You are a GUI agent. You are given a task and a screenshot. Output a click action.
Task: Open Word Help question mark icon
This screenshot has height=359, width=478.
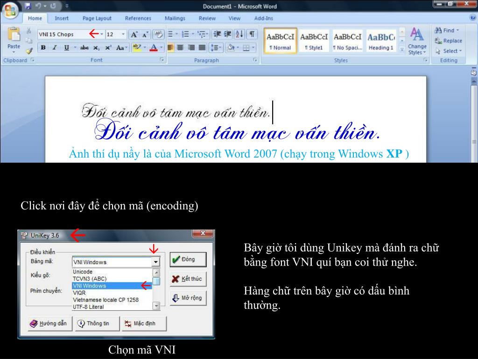tap(473, 18)
